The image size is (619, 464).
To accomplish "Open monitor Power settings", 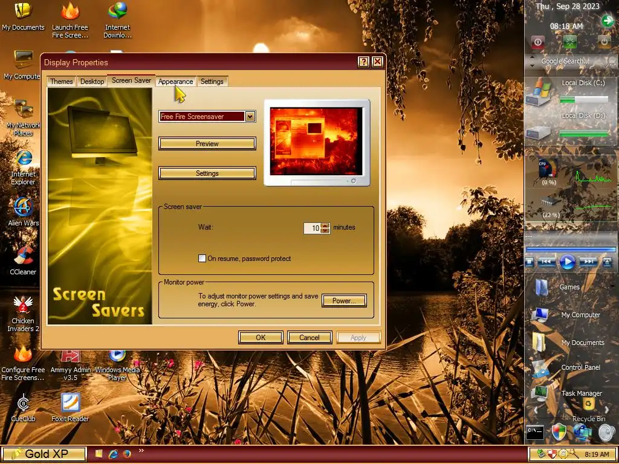I will [x=344, y=301].
